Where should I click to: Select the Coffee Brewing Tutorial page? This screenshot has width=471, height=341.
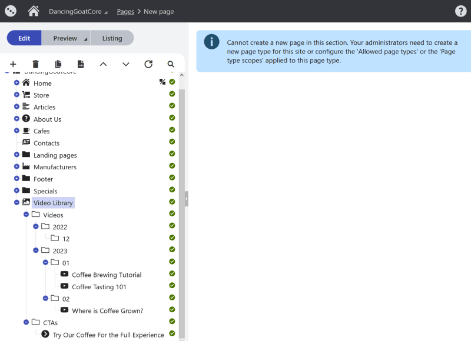(107, 275)
